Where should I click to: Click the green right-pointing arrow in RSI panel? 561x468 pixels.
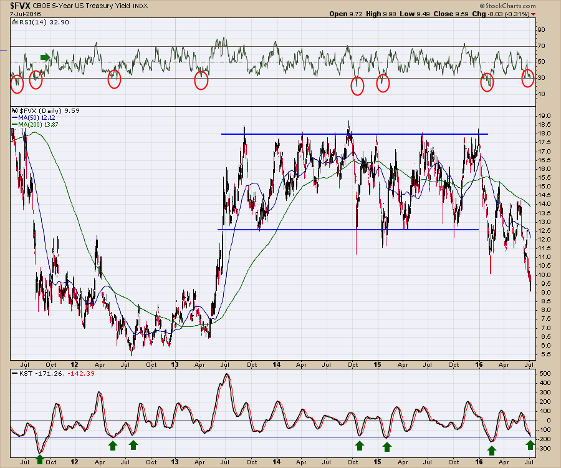(45, 57)
